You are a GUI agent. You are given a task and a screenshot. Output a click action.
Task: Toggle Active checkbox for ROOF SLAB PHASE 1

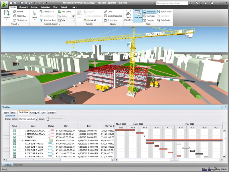point(15,144)
